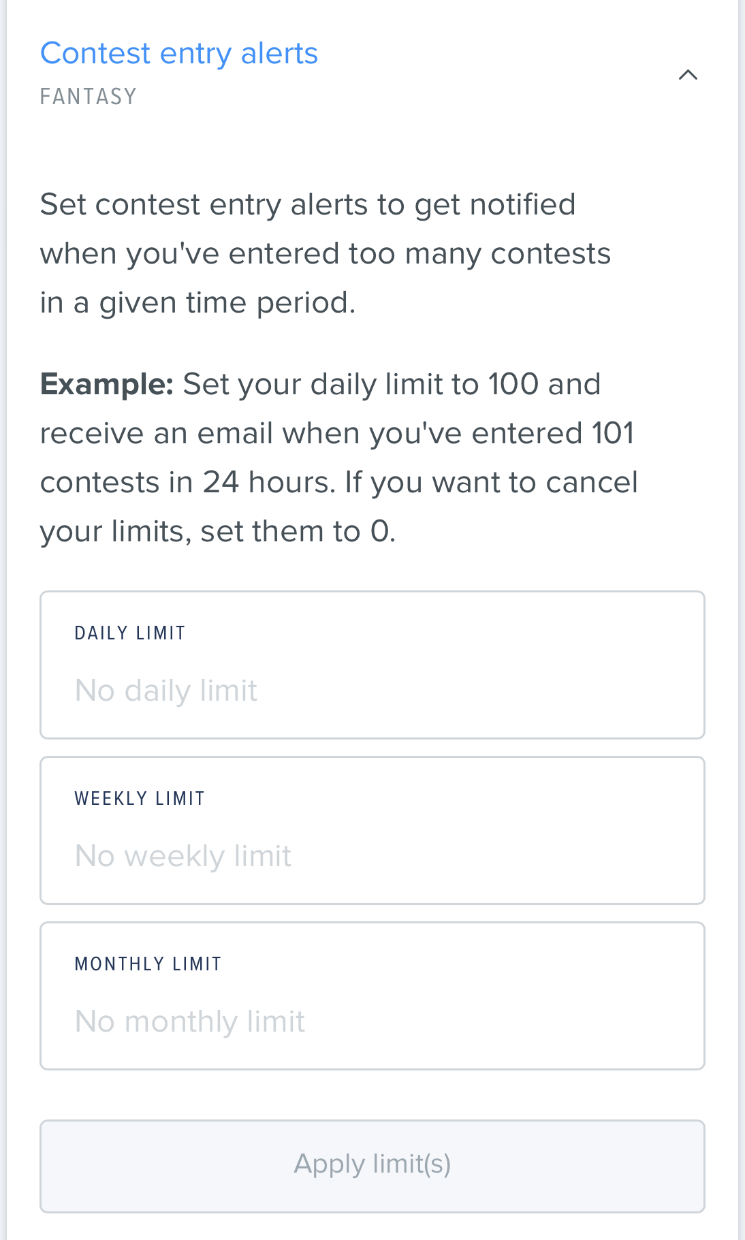Select the MONTHLY LIMIT field label
Screen dimensions: 745x1240
click(x=148, y=963)
